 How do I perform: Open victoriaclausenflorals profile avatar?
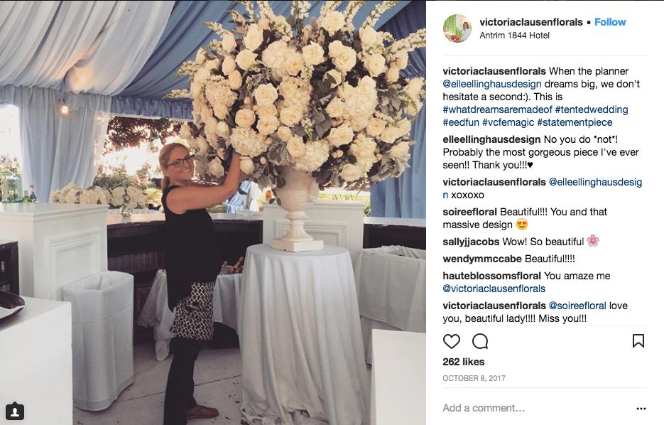tap(457, 28)
